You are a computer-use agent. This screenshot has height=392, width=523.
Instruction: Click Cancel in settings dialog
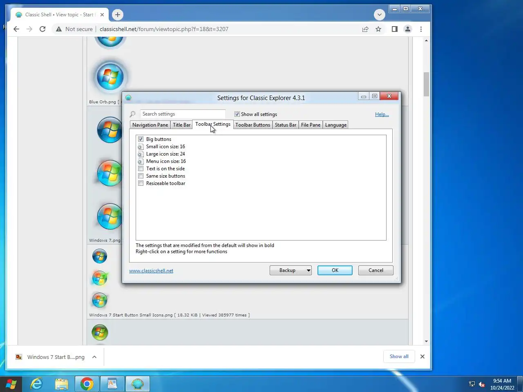click(376, 270)
